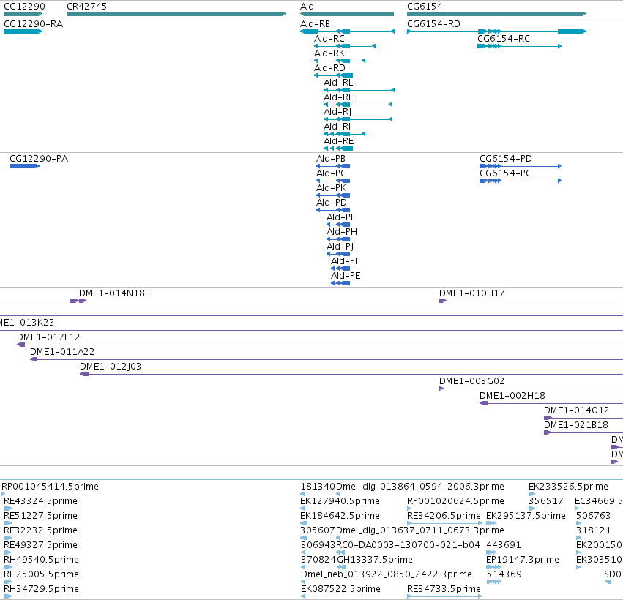The image size is (623, 600).
Task: Click EST RP001045414.5prime
Action: tap(50, 487)
